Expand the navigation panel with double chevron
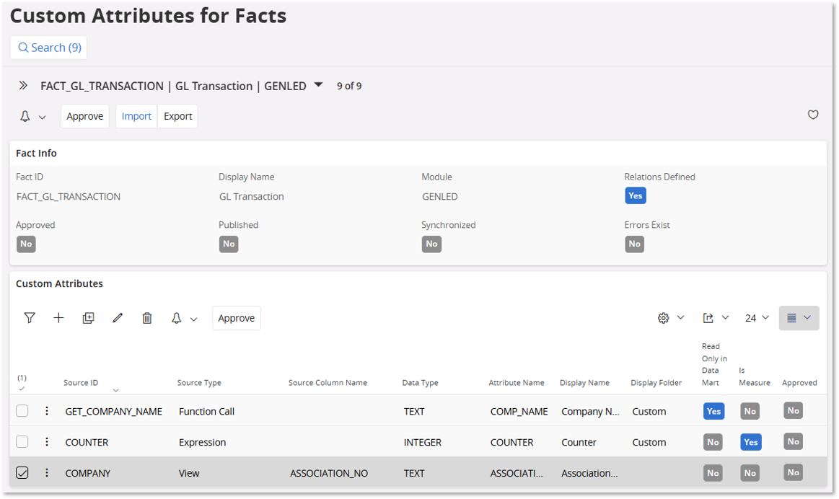This screenshot has height=499, width=839. coord(23,86)
